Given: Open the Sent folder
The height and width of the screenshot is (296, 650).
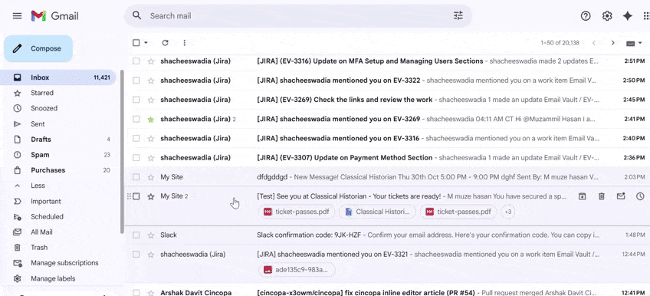Looking at the screenshot, I should pyautogui.click(x=59, y=124).
